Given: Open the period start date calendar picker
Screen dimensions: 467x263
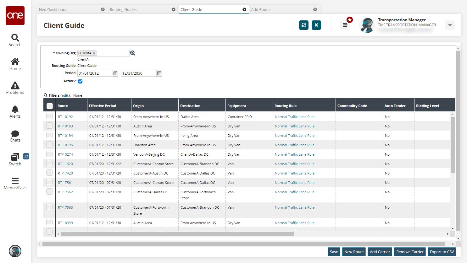Looking at the screenshot, I should click(115, 73).
